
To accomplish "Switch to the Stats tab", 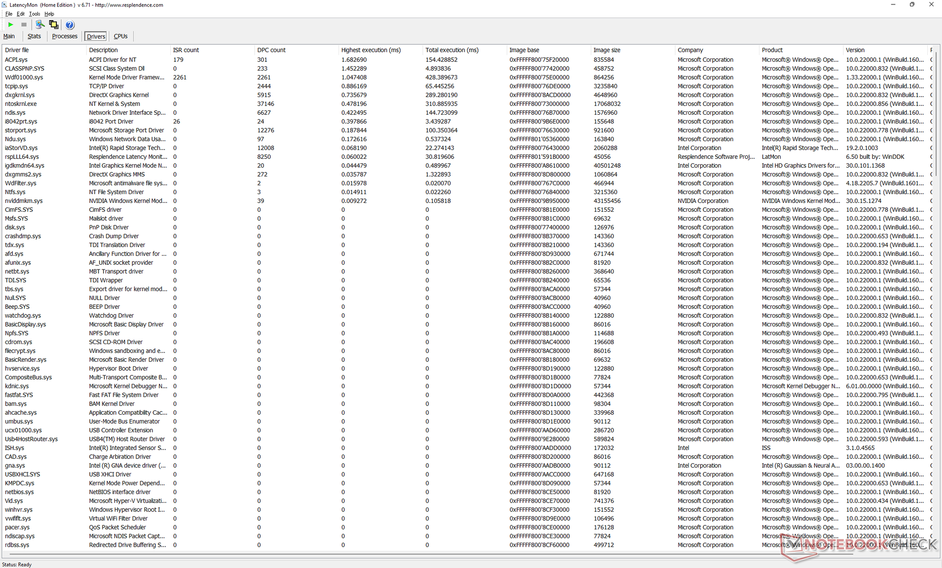I will [34, 36].
